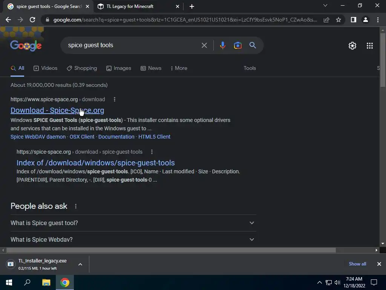Open People also ask options menu

tap(75, 206)
